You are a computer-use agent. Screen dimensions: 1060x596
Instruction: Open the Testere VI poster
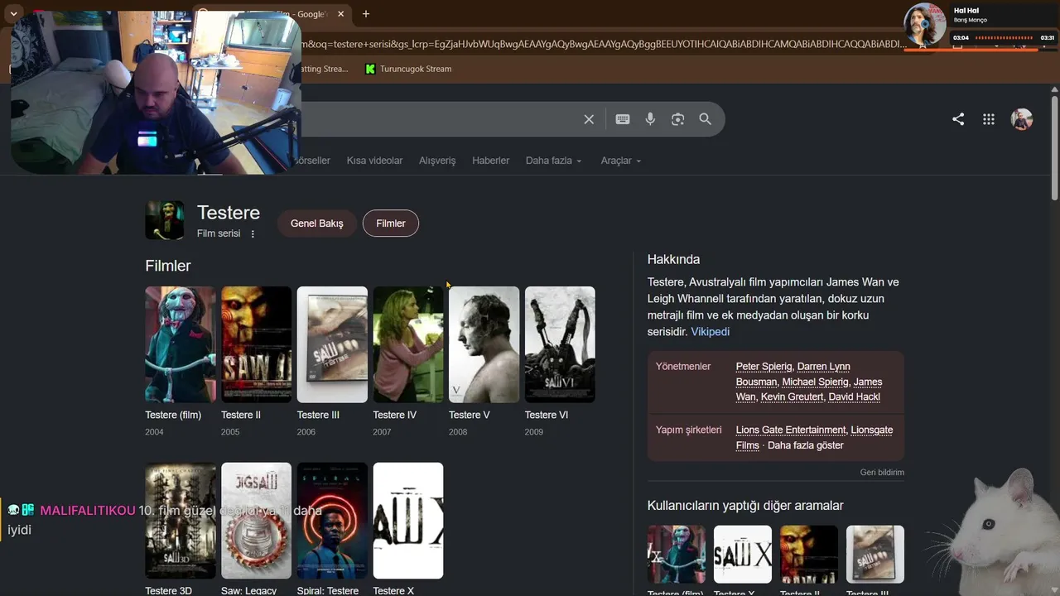coord(560,344)
